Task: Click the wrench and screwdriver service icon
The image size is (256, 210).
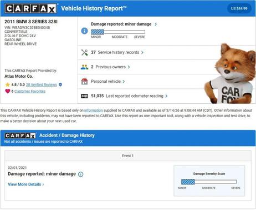Action: (85, 52)
